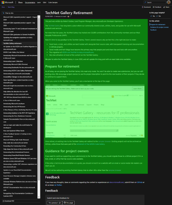Open Introducing Microsoft Assessments and Investments post
Image resolution: width=172 pixels, height=205 pixels.
pos(20,57)
